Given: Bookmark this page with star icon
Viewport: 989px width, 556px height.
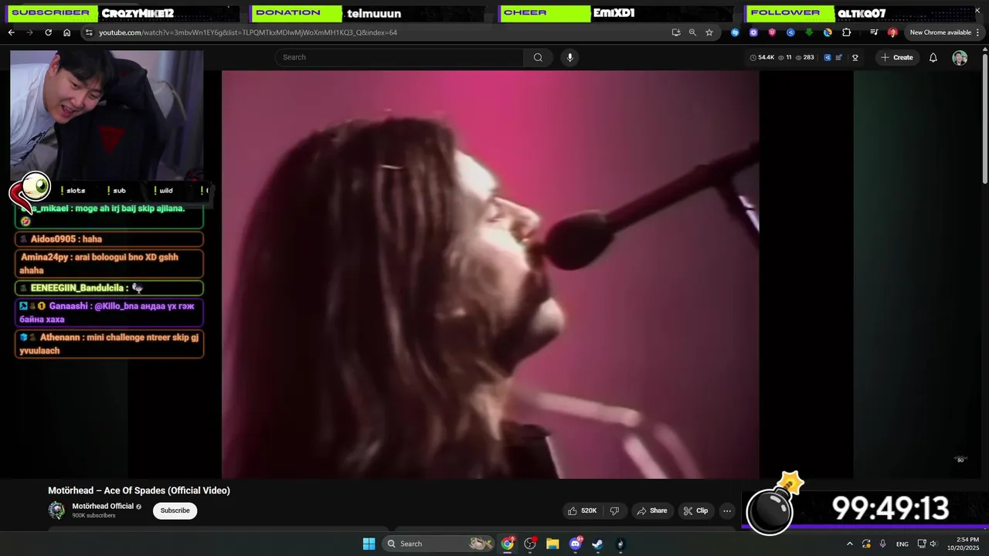Looking at the screenshot, I should point(709,32).
